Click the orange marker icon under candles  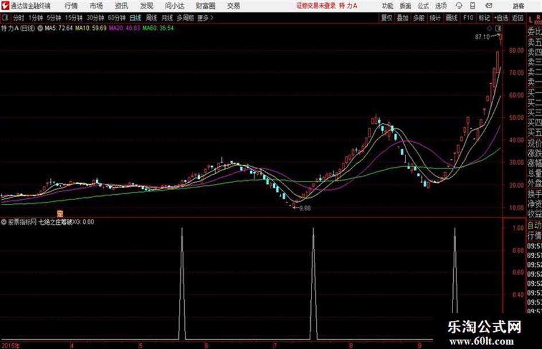(x=60, y=213)
